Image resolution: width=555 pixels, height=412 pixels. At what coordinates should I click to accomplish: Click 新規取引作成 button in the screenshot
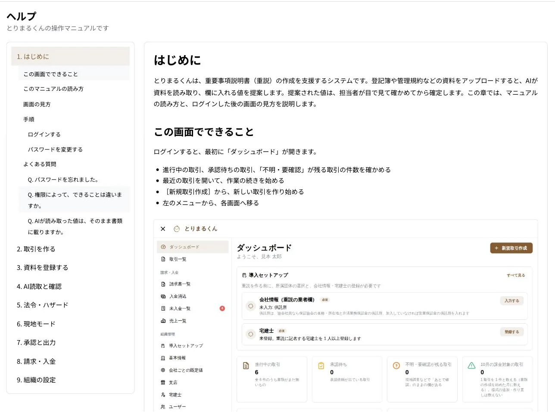(511, 248)
